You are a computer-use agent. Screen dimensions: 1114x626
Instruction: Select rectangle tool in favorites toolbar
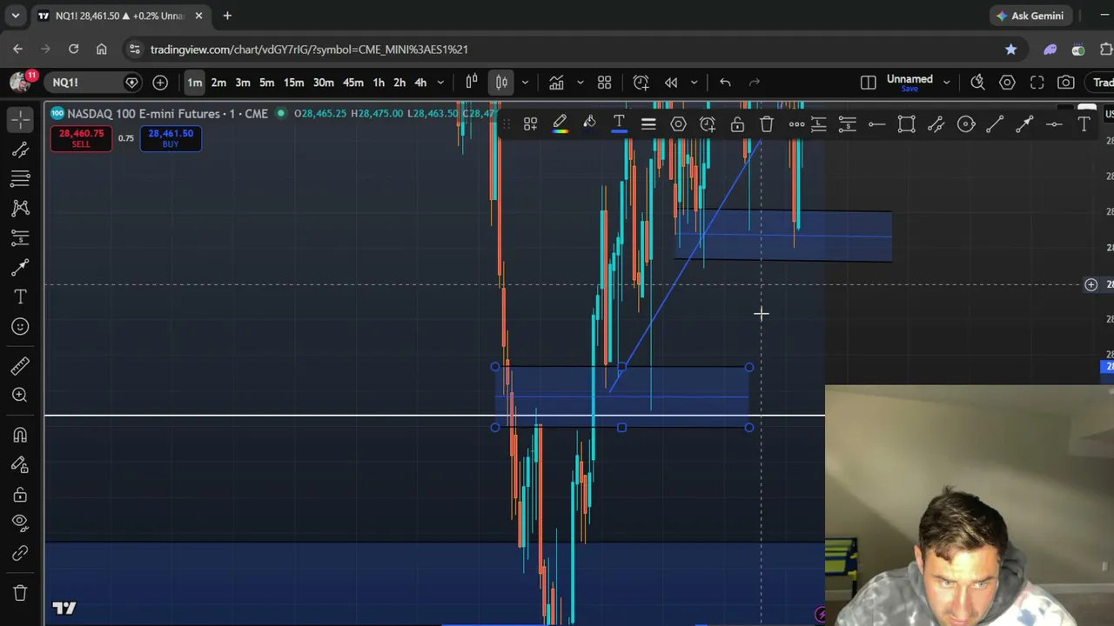point(906,124)
